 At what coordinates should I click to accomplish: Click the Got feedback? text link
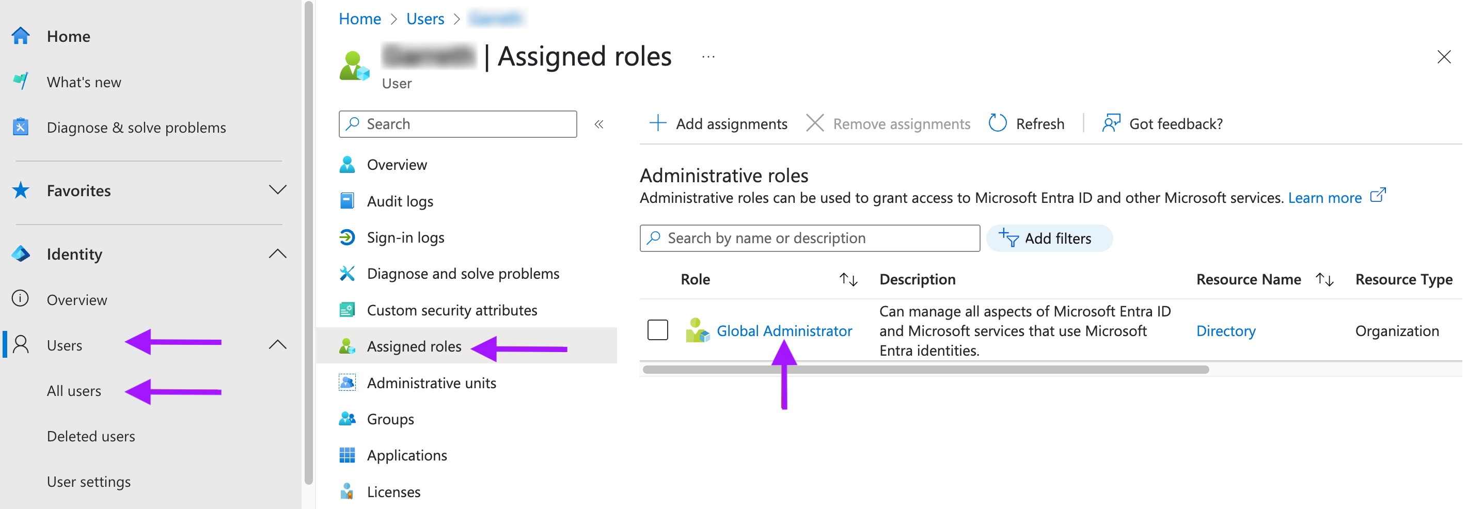pyautogui.click(x=1176, y=124)
